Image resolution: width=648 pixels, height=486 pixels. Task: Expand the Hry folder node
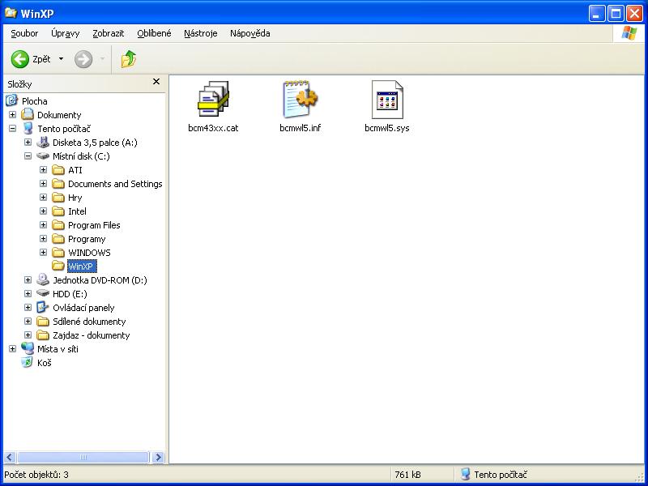[43, 197]
